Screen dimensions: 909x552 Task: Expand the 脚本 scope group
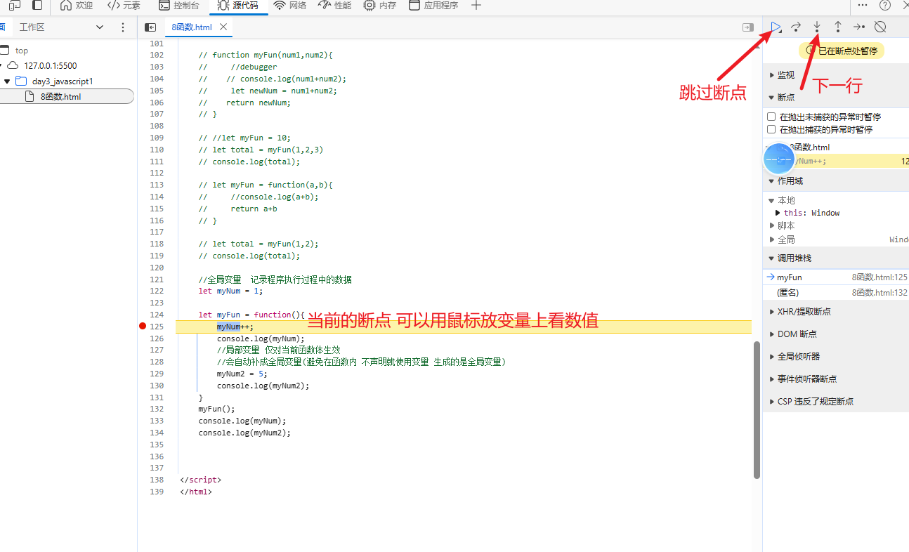point(772,226)
